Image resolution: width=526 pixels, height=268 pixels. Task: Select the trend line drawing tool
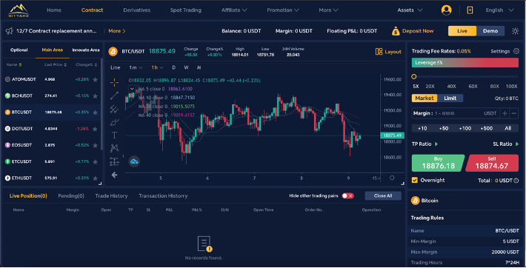[x=114, y=96]
